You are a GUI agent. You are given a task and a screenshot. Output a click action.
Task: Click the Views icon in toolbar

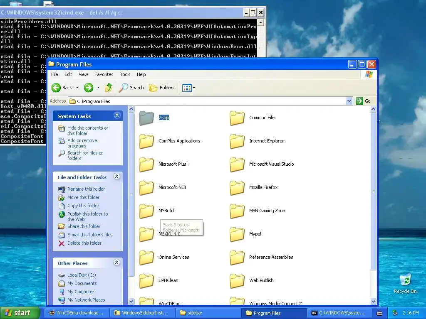[187, 88]
